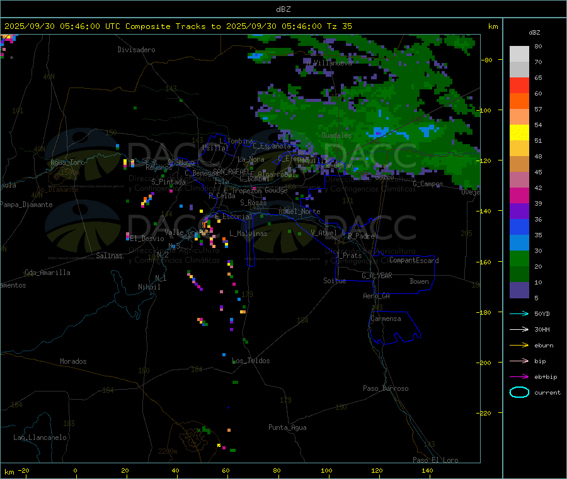Pick the magenta swatch between 42 and 39
Viewport: 567px width, 479px height.
click(x=519, y=195)
